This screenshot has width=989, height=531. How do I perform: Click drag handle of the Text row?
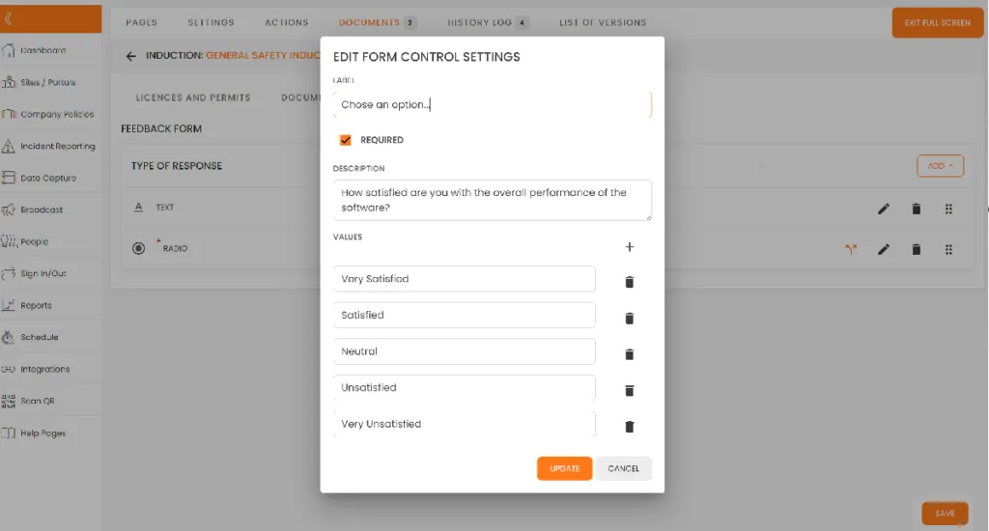pyautogui.click(x=948, y=209)
